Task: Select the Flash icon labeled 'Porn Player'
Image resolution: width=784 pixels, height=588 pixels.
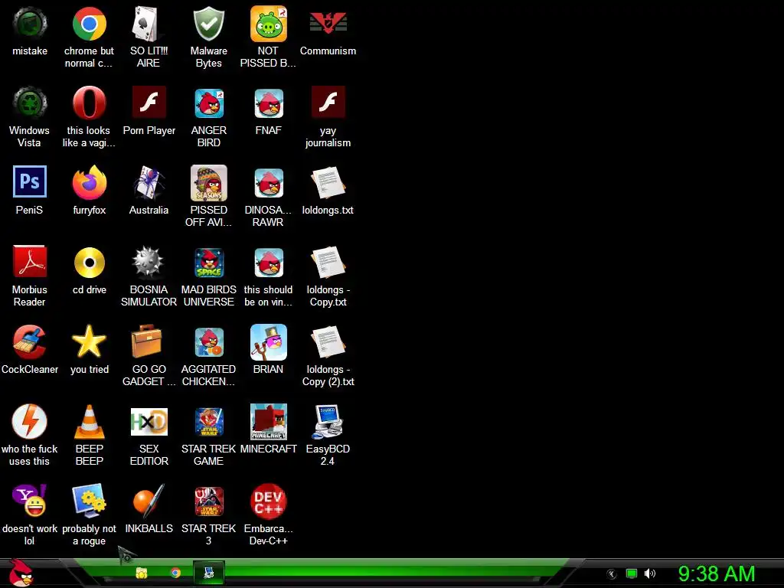Action: (149, 102)
